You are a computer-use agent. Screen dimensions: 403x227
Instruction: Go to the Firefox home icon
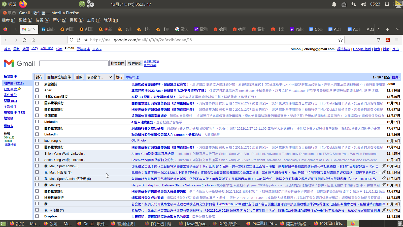[33, 40]
